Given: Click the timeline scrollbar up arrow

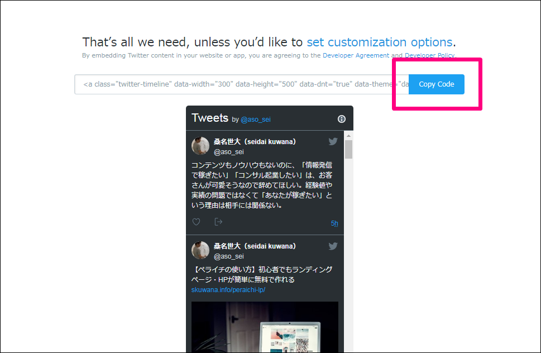Looking at the screenshot, I should point(348,136).
